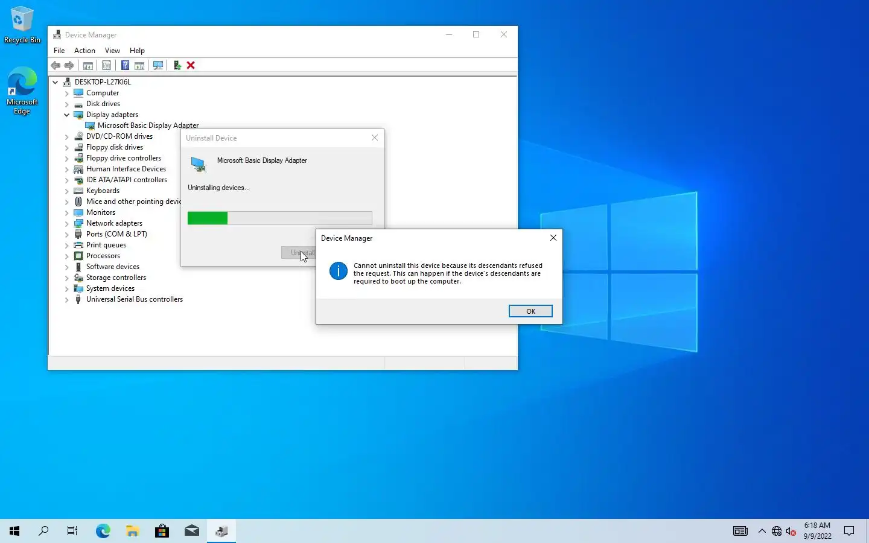The height and width of the screenshot is (543, 869).
Task: Select the DVD/CD-ROM drives icon
Action: (78, 136)
